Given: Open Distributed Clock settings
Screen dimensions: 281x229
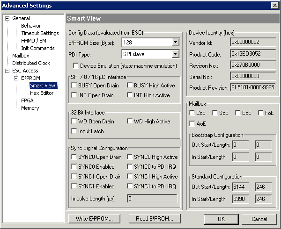Looking at the screenshot, I should [31, 63].
